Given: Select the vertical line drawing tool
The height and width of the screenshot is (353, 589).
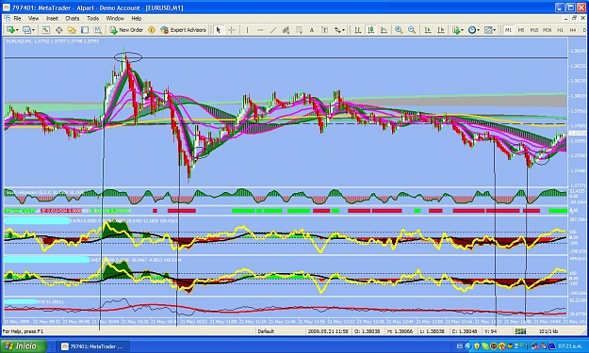Looking at the screenshot, I should (x=247, y=30).
